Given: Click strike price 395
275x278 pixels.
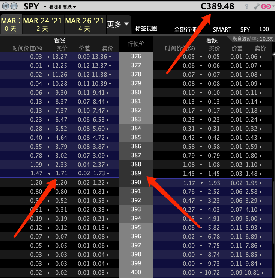Looking at the screenshot, I should tap(136, 227).
